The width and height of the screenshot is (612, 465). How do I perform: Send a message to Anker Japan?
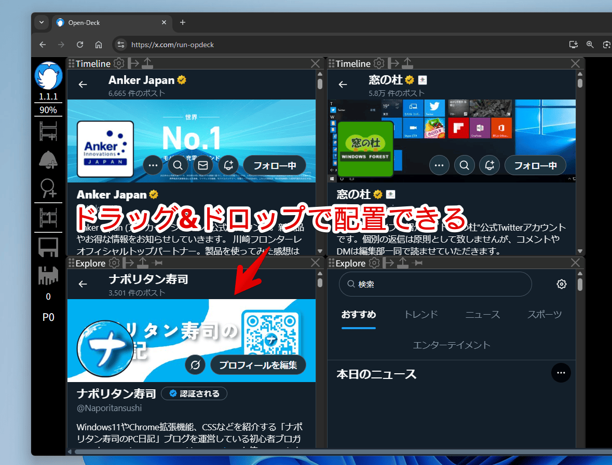(x=203, y=165)
